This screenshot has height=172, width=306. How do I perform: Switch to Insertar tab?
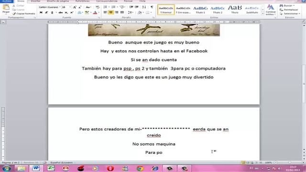click(x=35, y=1)
